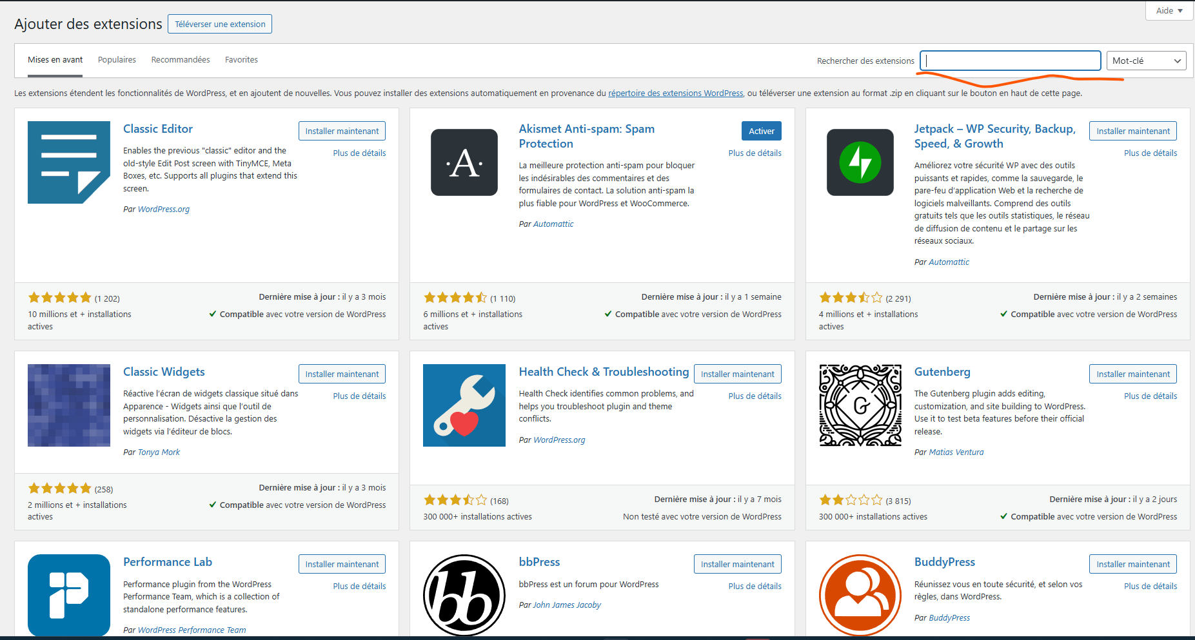Viewport: 1195px width, 640px height.
Task: Open Plus de détails for Performance Lab
Action: point(359,586)
